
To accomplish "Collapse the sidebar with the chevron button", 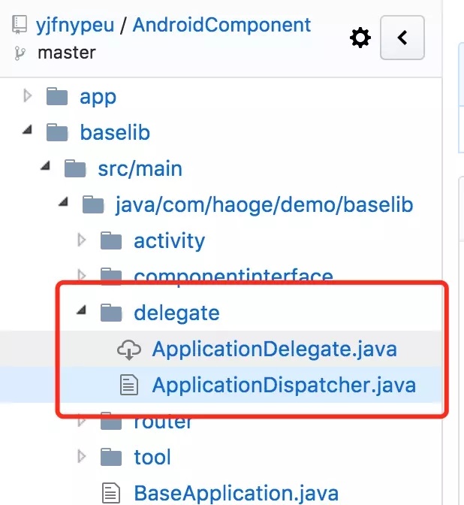I will click(402, 38).
